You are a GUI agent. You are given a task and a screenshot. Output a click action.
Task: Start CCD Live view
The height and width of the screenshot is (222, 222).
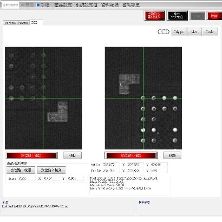194,32
